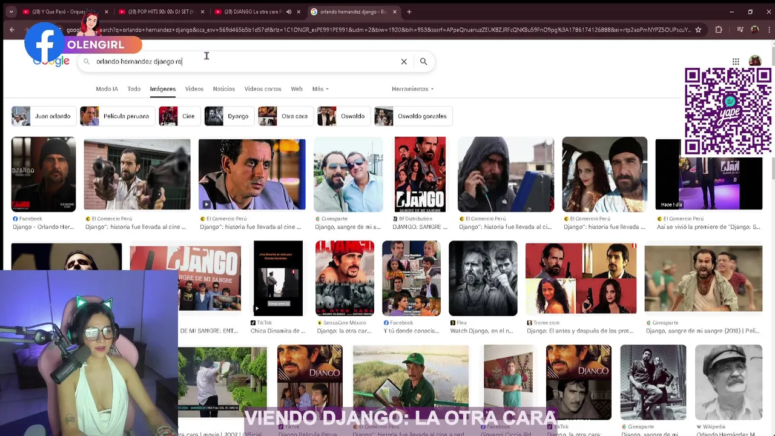The image size is (775, 436).
Task: Open the Google apps grid
Action: (736, 61)
